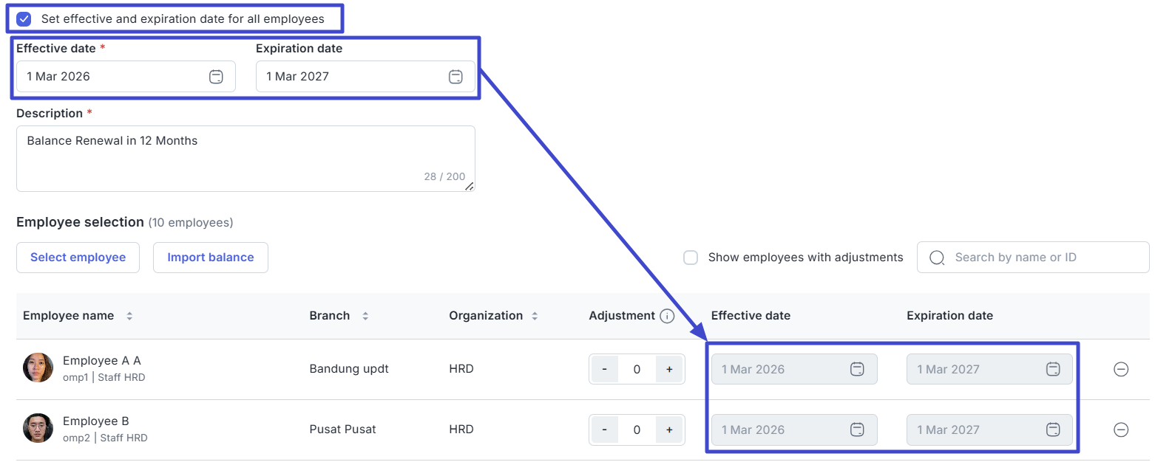The width and height of the screenshot is (1155, 462).
Task: Open calendar icon in top Expiration date field
Action: pyautogui.click(x=455, y=77)
